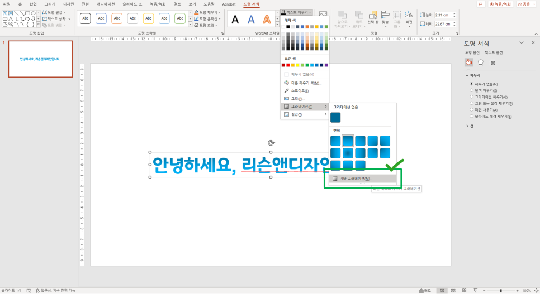Screen dimensions: 540x294
Task: Choose 그림 picture fill menu item
Action: [305, 99]
